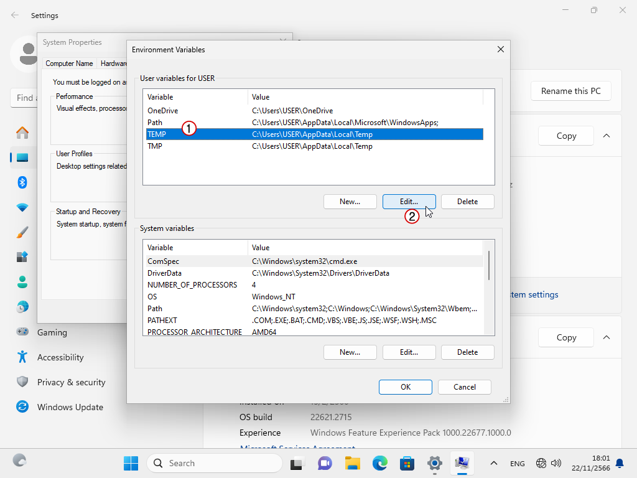Switch to the Computer Name tab
This screenshot has height=478, width=637.
[69, 63]
